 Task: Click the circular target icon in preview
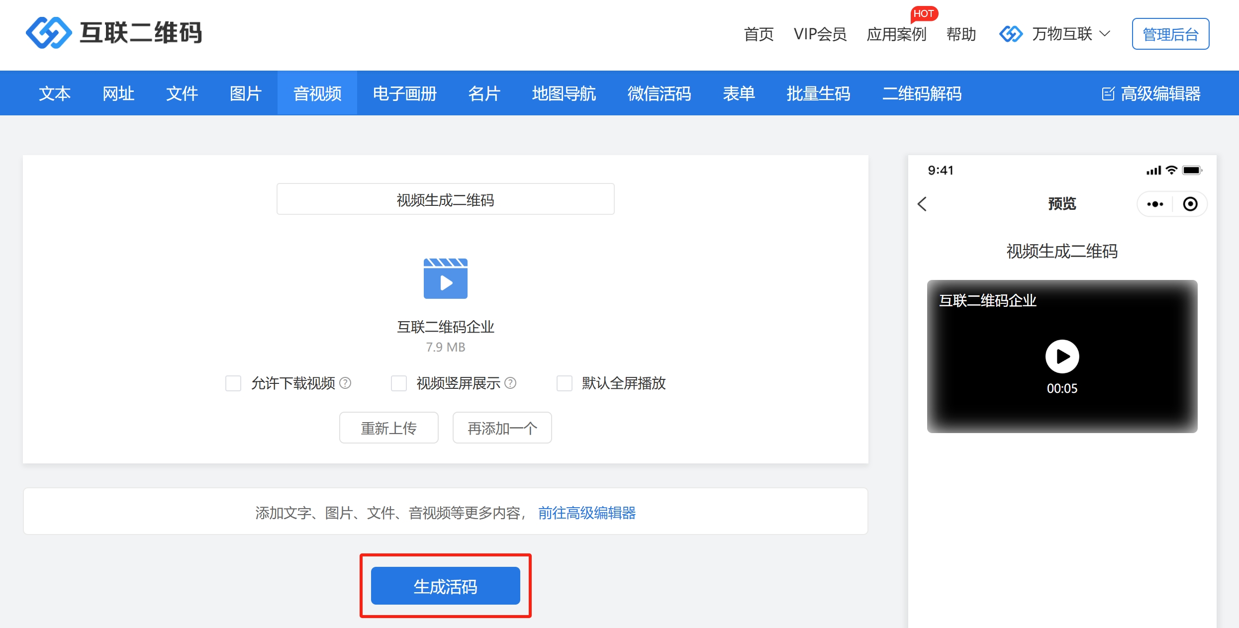(x=1190, y=204)
